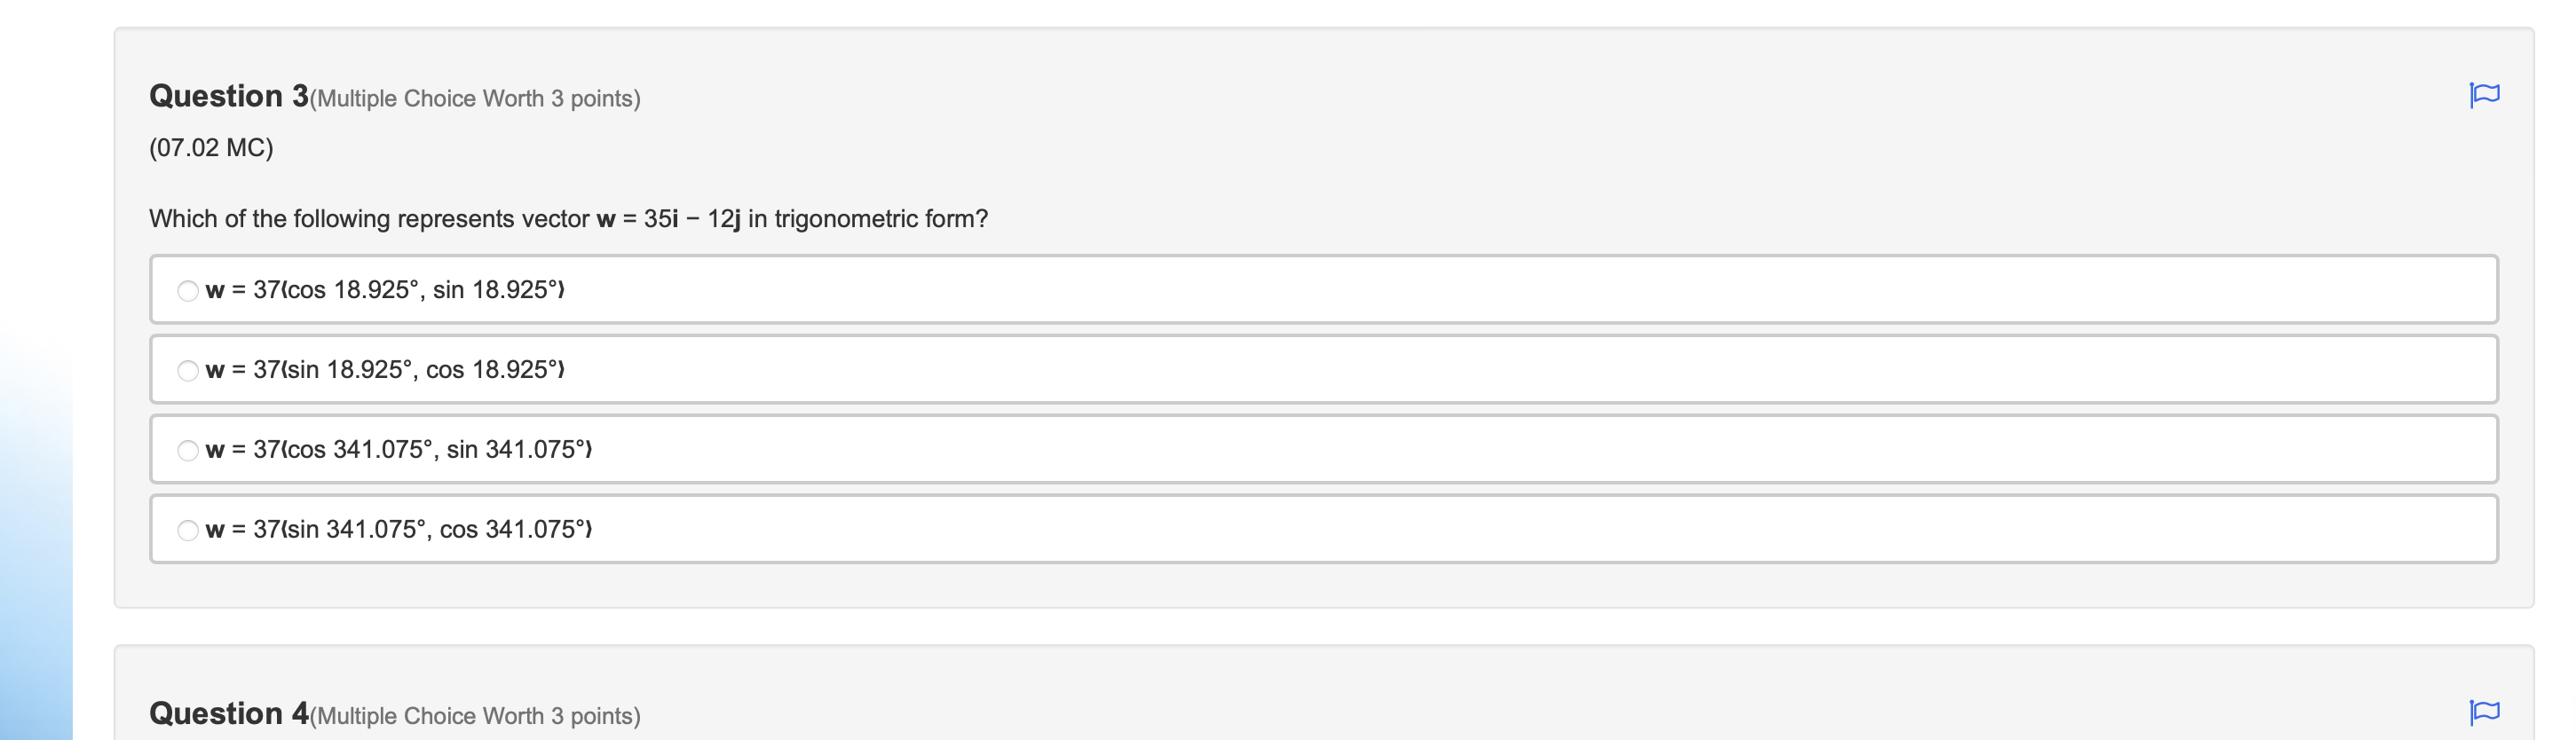This screenshot has width=2576, height=740.
Task: Select answer w = 37(sin 341.075°, cos 341.075°)
Action: point(188,530)
